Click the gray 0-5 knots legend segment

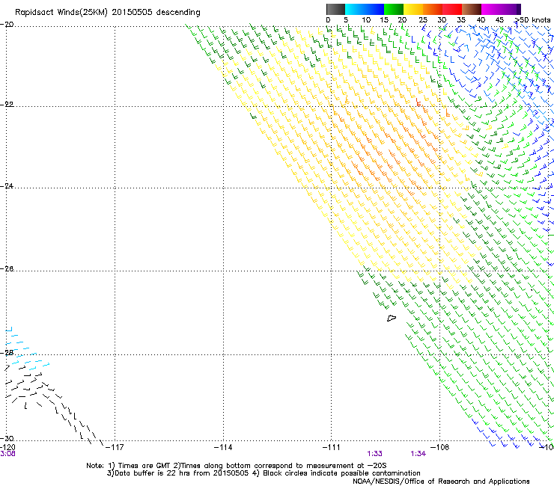335,9
